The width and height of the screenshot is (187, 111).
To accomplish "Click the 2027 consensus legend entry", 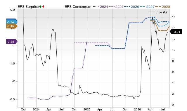I will pos(147,7).
